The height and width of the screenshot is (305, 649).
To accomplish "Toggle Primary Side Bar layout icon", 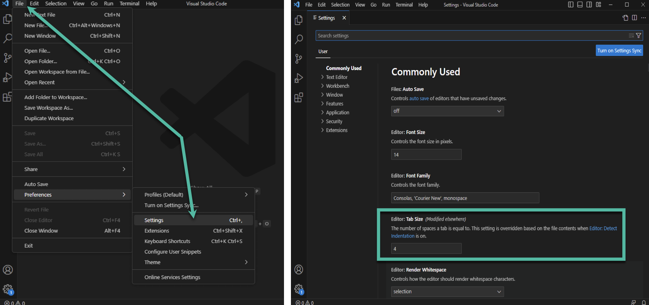I will (x=571, y=5).
